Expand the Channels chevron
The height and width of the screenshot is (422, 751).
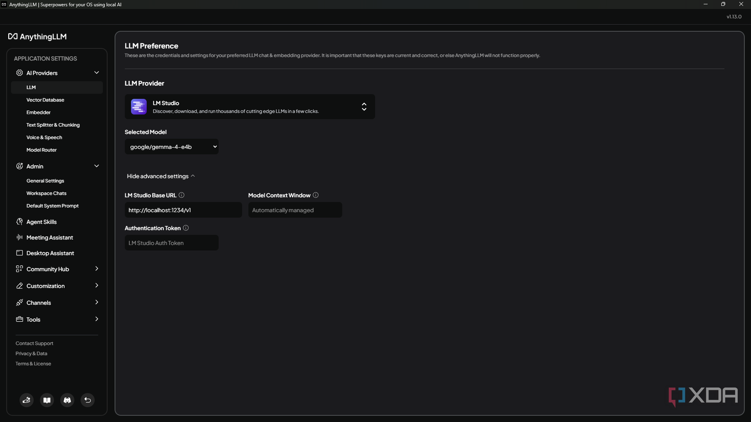point(97,302)
